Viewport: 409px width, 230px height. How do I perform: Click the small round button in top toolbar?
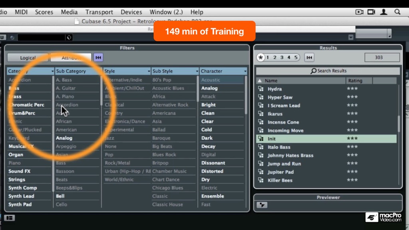[x=12, y=38]
